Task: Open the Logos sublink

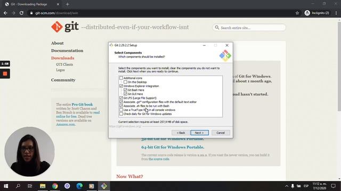Action: (x=60, y=70)
